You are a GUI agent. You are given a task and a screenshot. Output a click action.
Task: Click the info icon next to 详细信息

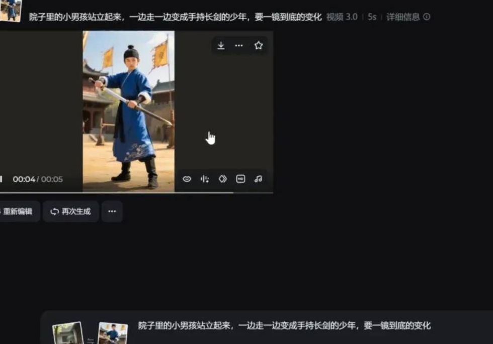(427, 17)
